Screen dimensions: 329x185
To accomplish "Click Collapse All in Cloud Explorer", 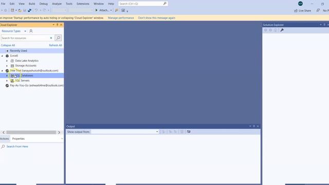I will pos(8,45).
